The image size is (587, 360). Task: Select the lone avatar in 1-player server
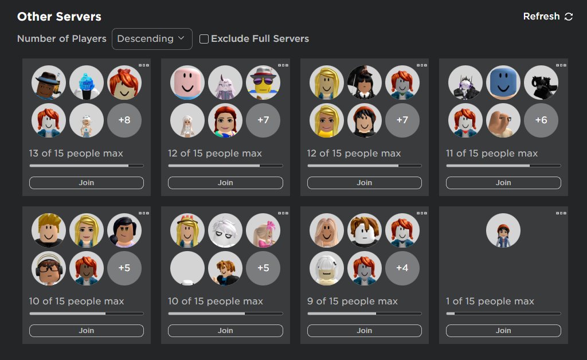click(503, 230)
